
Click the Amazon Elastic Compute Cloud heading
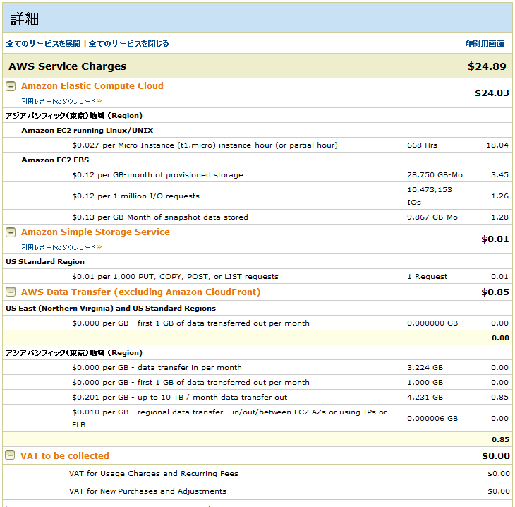click(x=92, y=86)
